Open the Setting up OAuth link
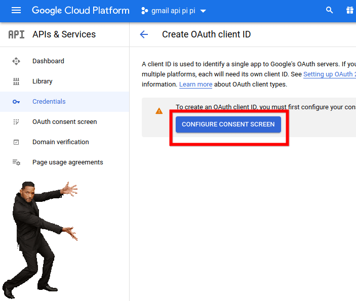This screenshot has width=356, height=301. coord(330,74)
